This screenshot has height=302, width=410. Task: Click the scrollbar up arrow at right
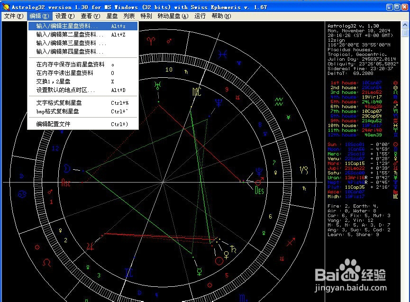point(405,25)
